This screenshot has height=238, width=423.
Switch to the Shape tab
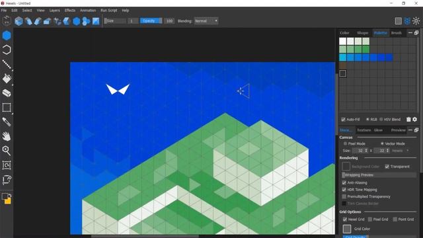[x=363, y=32]
